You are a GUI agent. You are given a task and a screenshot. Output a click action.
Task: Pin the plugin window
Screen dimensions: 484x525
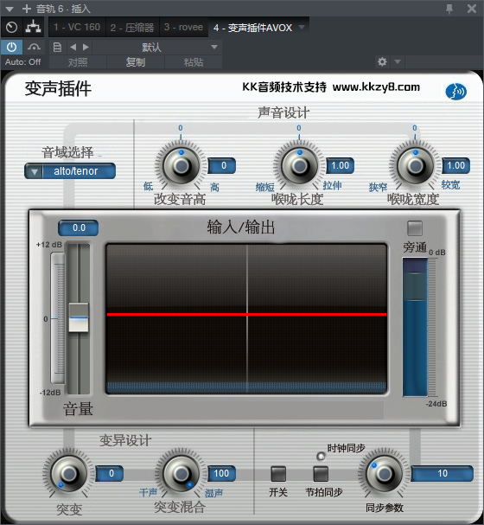[449, 9]
